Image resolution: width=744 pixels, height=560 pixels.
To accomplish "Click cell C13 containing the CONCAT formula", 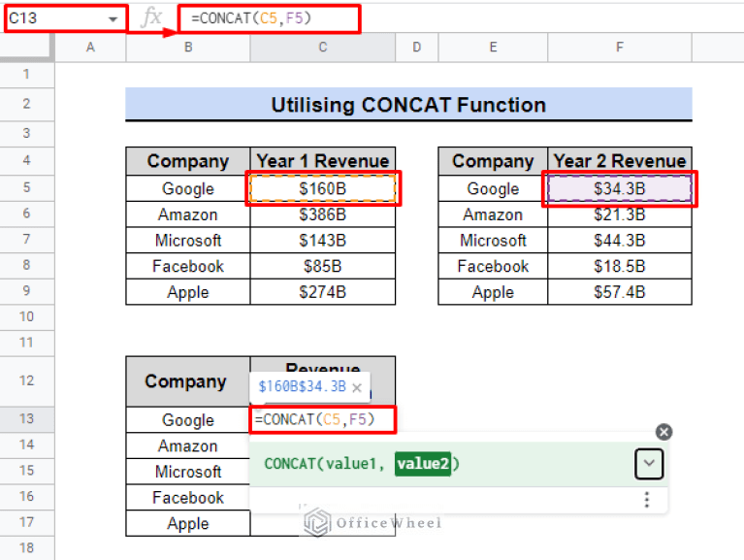I will pyautogui.click(x=323, y=419).
